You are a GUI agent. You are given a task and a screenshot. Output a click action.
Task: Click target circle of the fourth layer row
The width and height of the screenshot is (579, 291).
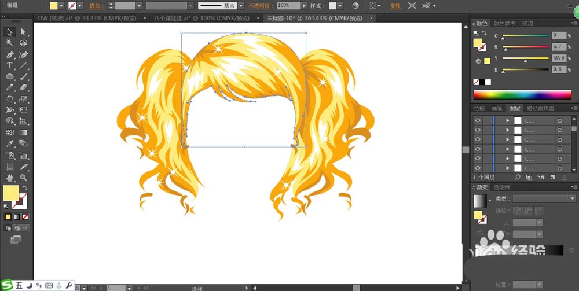(x=560, y=149)
